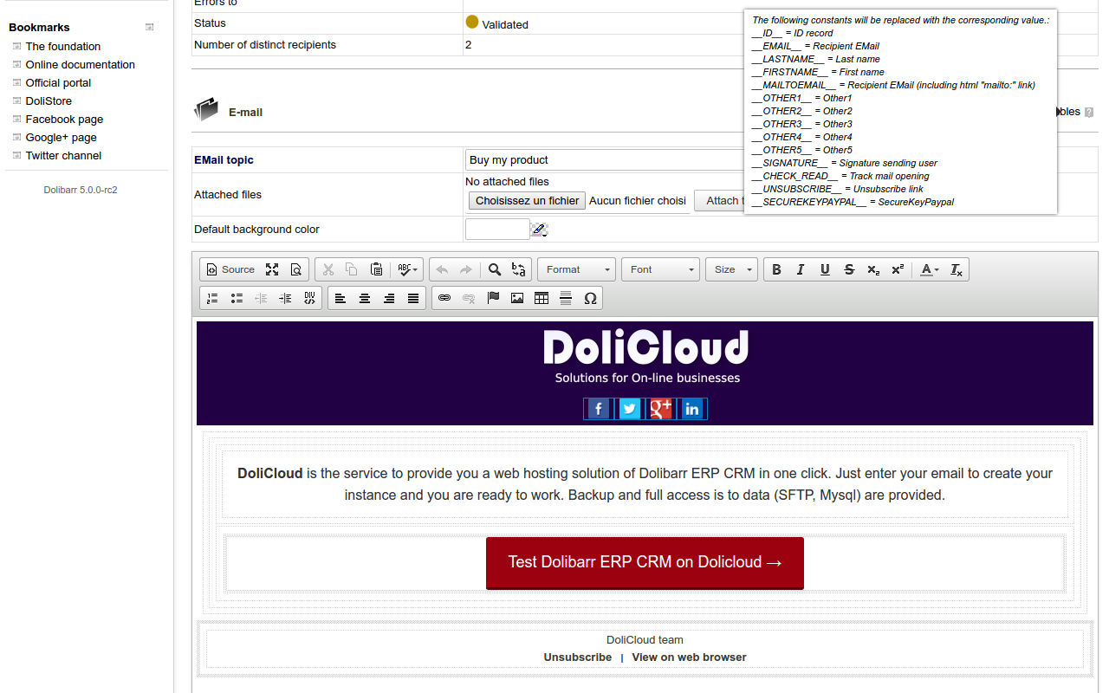Click the Choisissez un fichier button
This screenshot has width=1109, height=693.
pos(527,200)
